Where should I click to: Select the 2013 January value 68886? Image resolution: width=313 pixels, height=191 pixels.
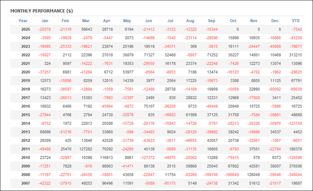click(x=45, y=132)
